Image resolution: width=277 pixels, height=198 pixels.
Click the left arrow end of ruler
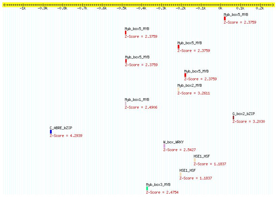[x=4, y=4]
